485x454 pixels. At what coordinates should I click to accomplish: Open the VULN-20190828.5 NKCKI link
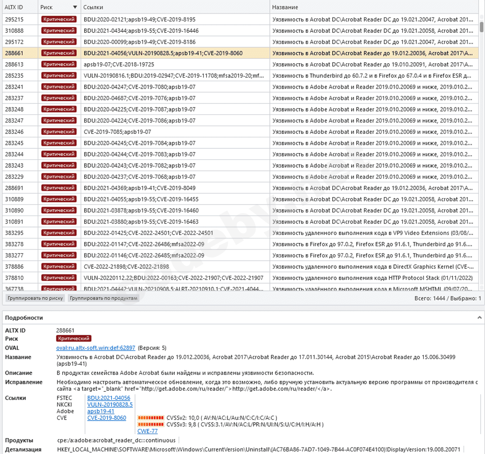click(x=110, y=405)
